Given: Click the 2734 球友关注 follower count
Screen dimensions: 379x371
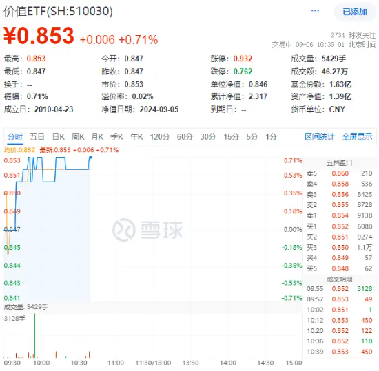Looking at the screenshot, I should click(354, 36).
